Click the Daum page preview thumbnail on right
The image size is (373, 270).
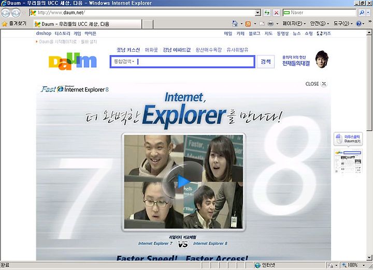[x=348, y=161]
